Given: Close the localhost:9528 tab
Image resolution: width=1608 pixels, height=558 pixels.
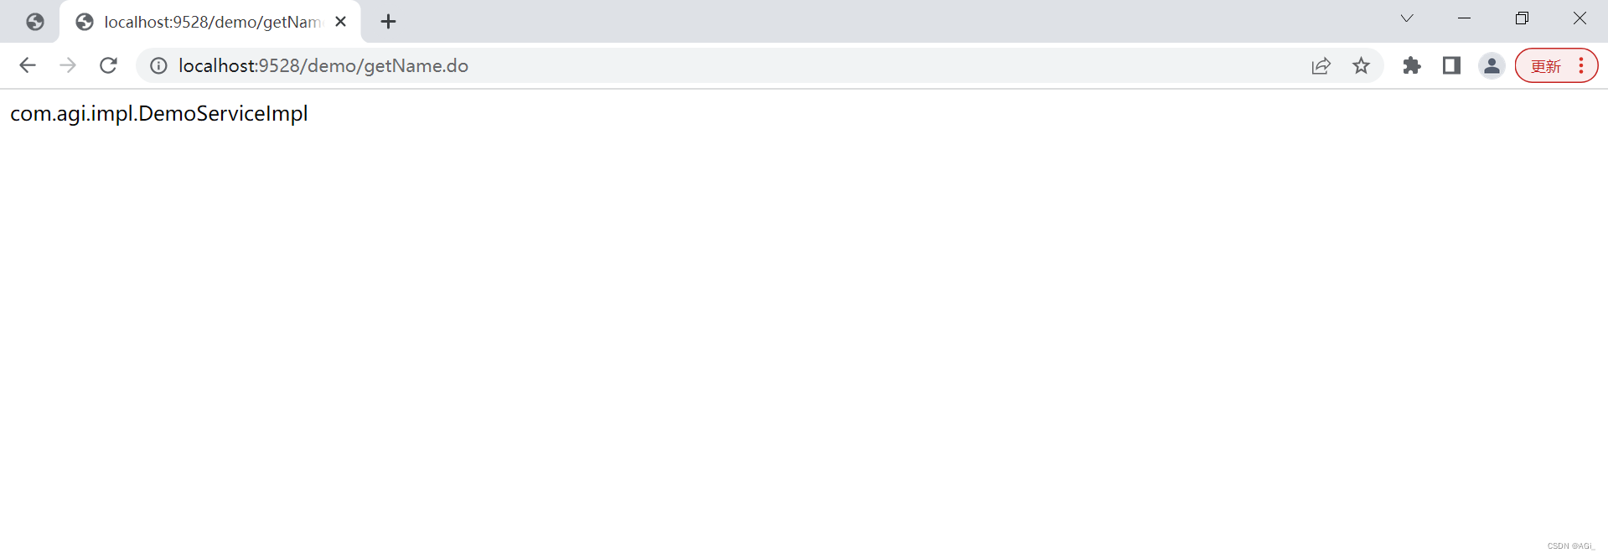Looking at the screenshot, I should (340, 22).
